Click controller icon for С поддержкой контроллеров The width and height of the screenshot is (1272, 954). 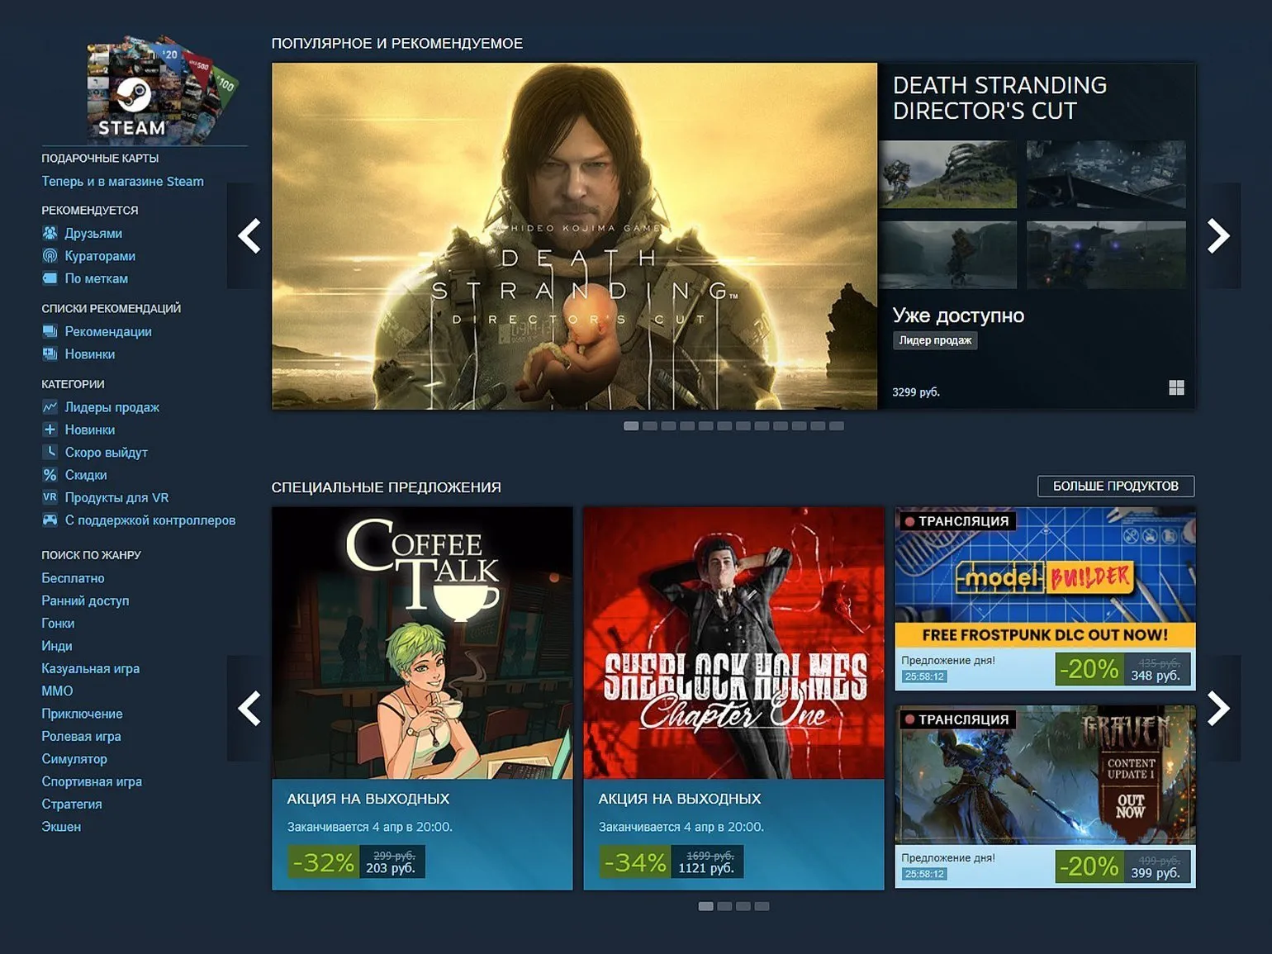pos(50,520)
